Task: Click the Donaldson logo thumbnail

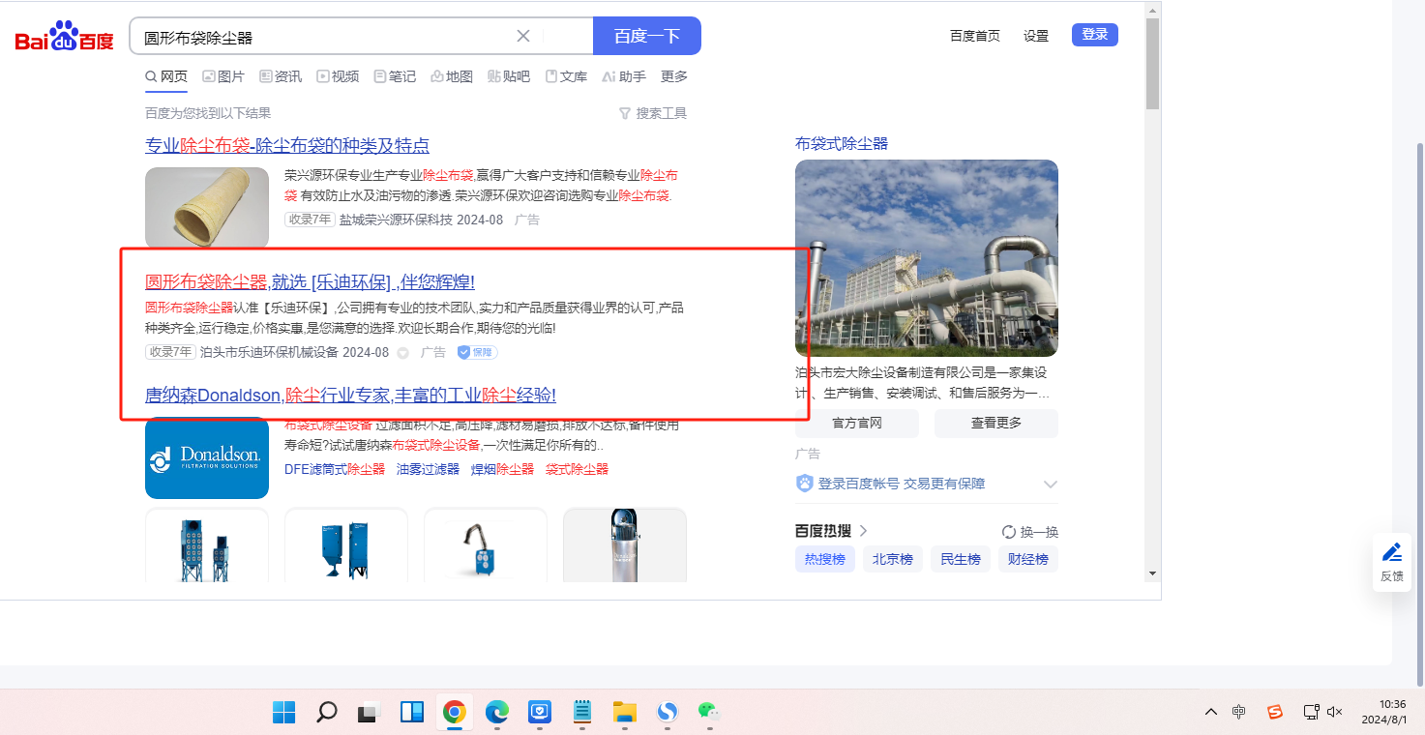Action: click(207, 457)
